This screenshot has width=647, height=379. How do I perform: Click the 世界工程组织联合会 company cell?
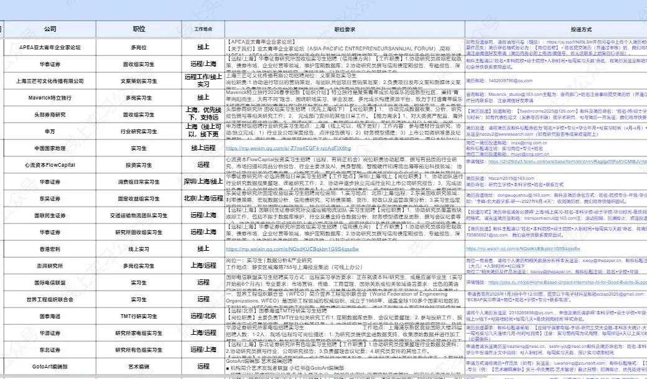click(x=50, y=299)
